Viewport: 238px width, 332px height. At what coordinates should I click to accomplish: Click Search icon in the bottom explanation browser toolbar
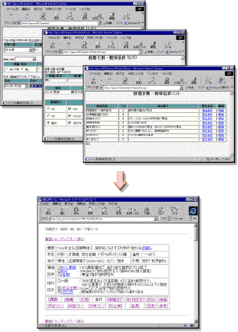[x=119, y=211]
